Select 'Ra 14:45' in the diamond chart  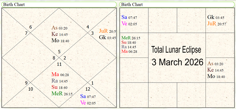(60, 81)
